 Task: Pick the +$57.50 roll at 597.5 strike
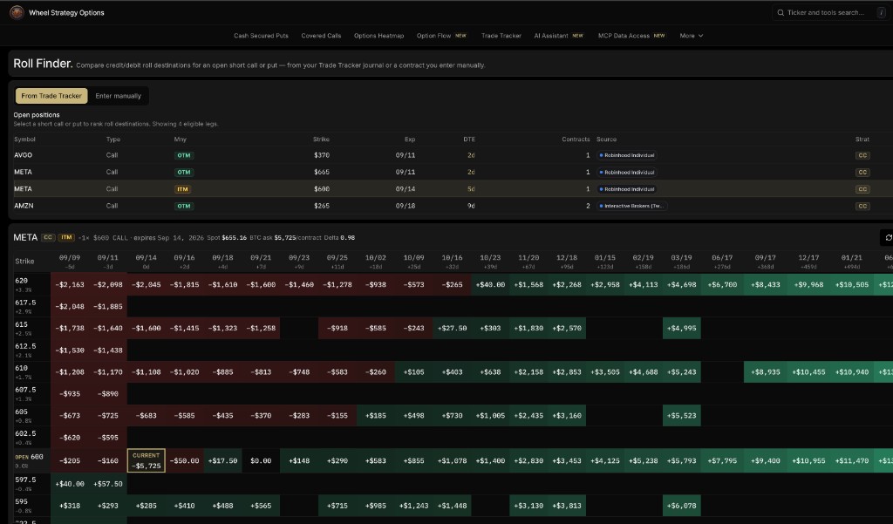click(x=107, y=484)
